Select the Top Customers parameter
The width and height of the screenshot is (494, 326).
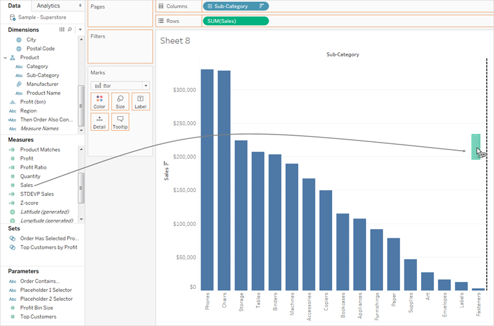pos(38,317)
